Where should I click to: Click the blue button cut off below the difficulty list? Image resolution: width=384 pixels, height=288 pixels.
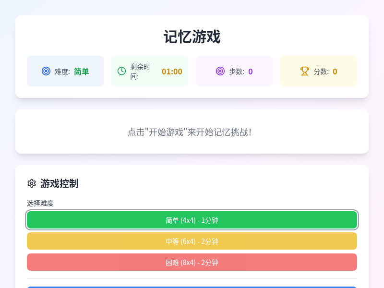click(192, 287)
